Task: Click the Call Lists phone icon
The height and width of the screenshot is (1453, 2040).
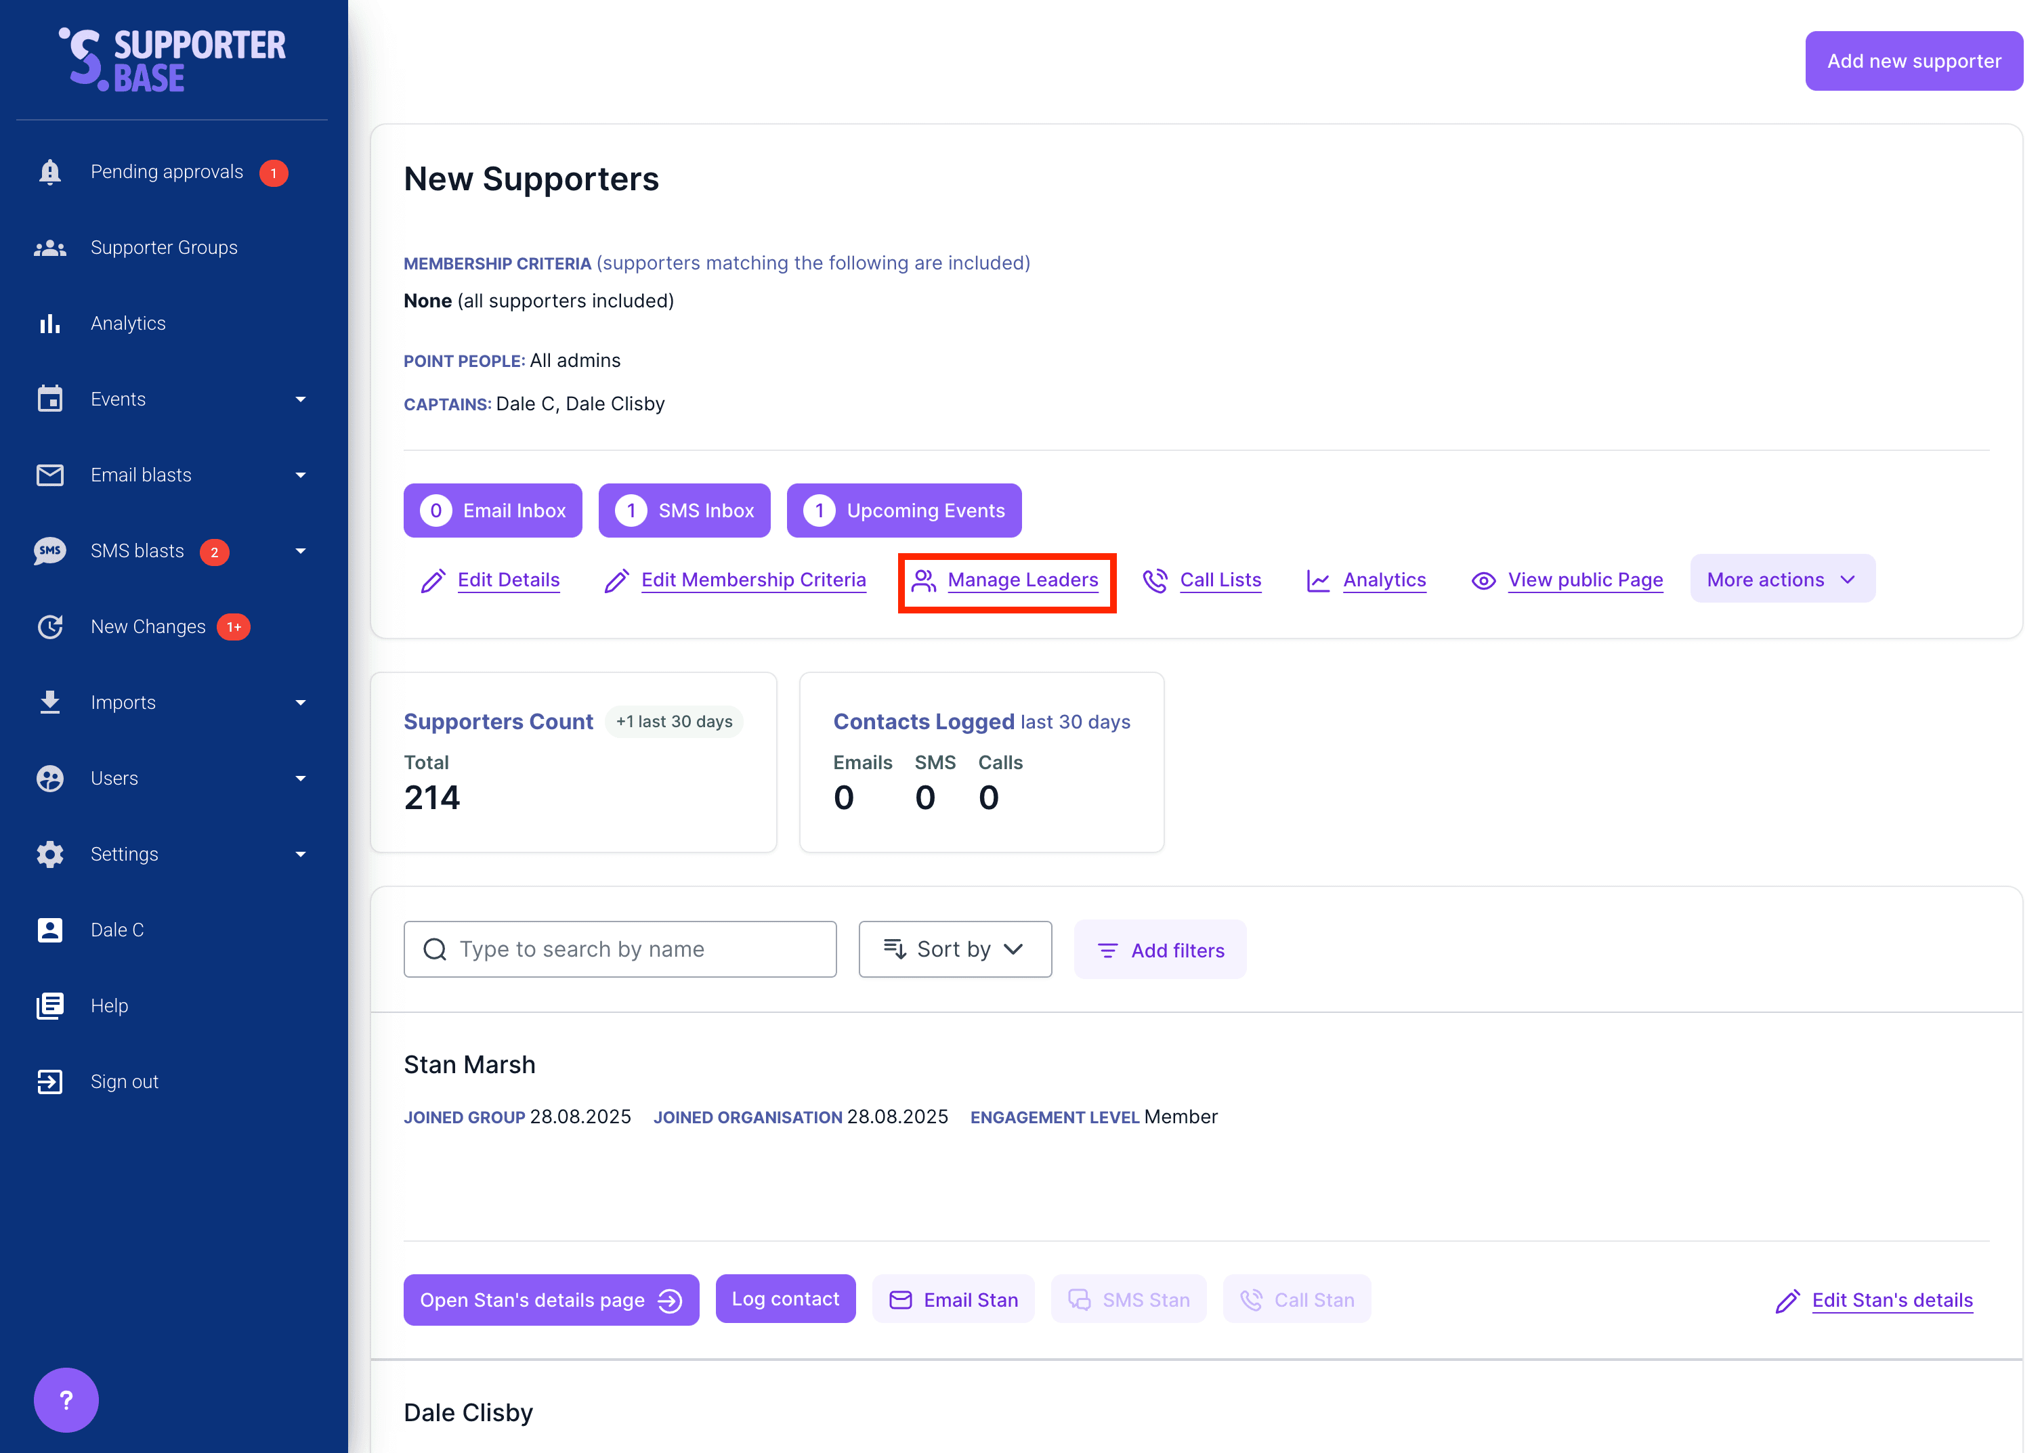Action: coord(1155,581)
